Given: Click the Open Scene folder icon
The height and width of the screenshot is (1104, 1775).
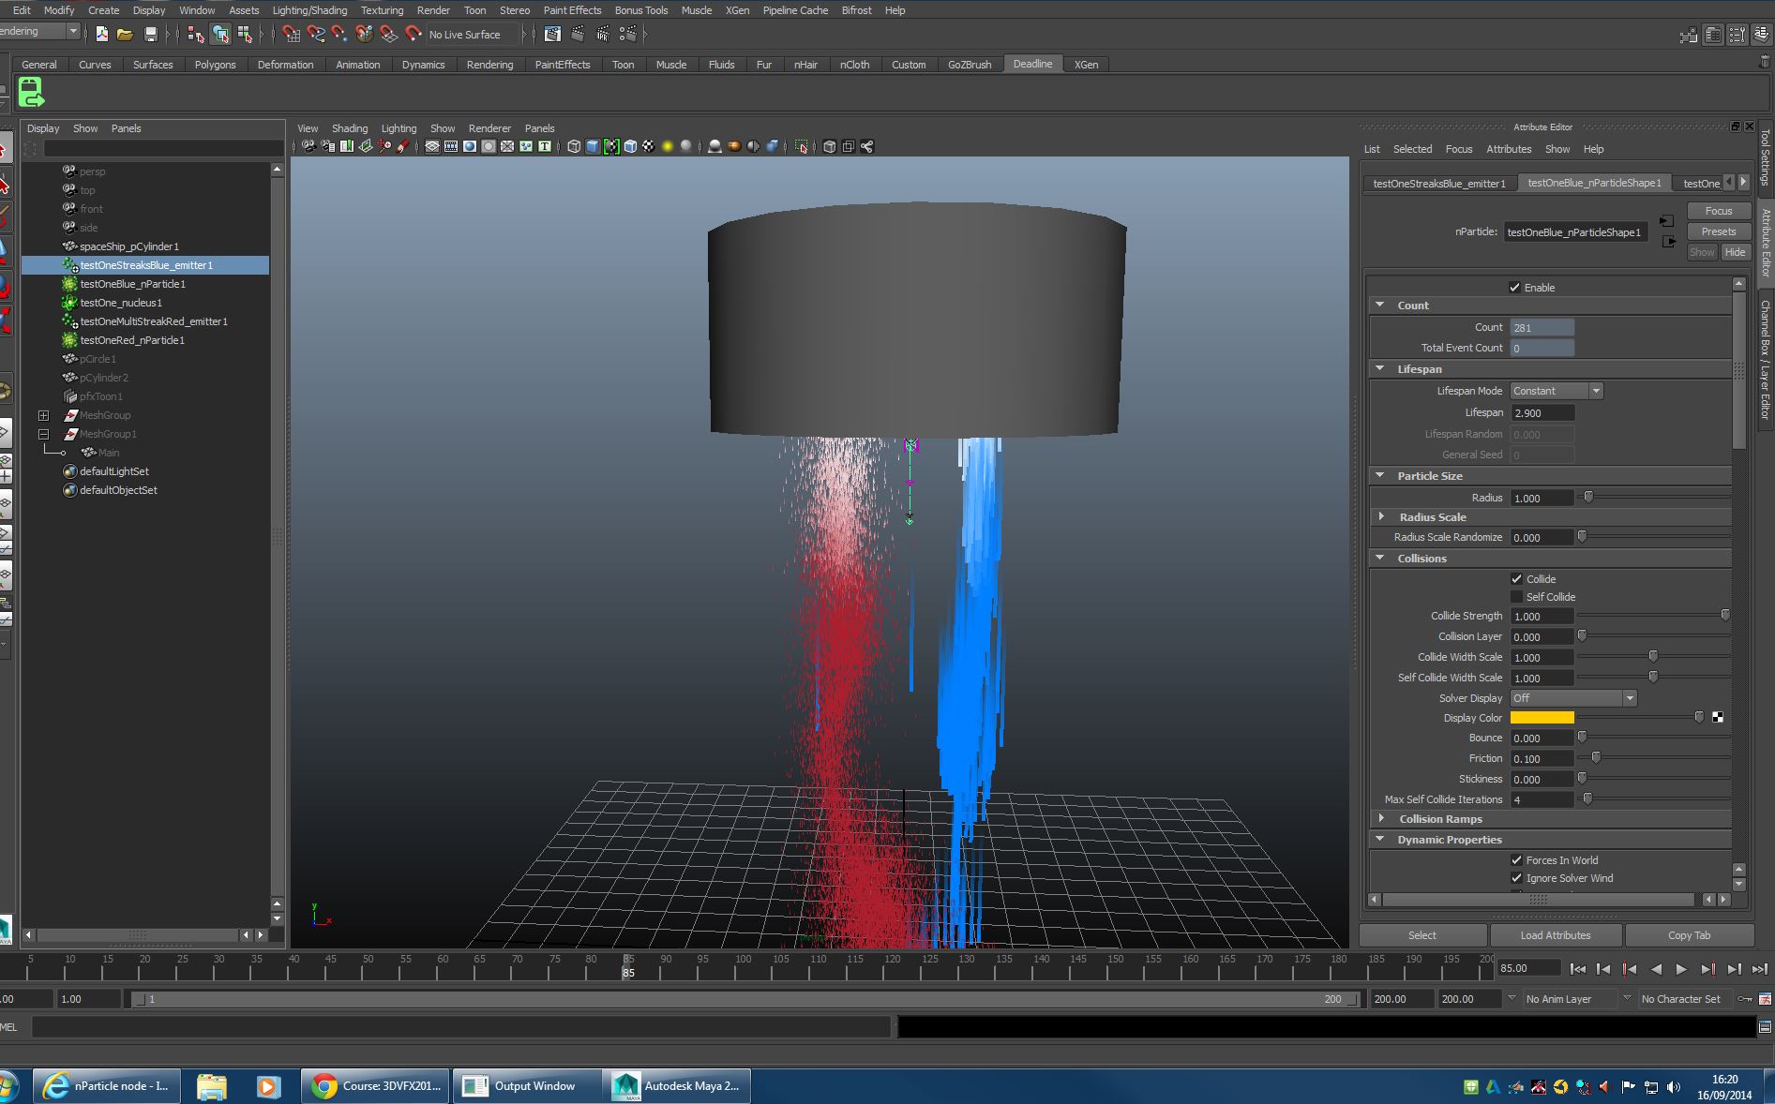Looking at the screenshot, I should click(x=125, y=35).
